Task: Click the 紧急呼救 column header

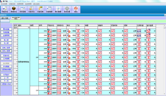Action: pyautogui.click(x=117, y=25)
